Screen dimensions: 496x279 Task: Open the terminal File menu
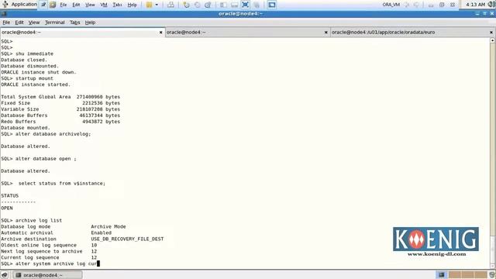pyautogui.click(x=6, y=22)
